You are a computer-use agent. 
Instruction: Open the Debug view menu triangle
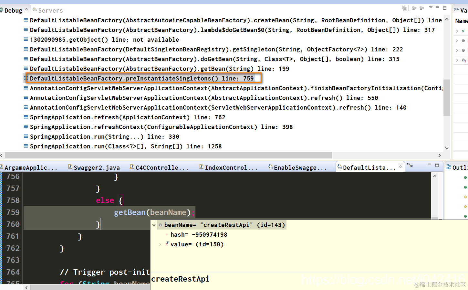point(431,7)
